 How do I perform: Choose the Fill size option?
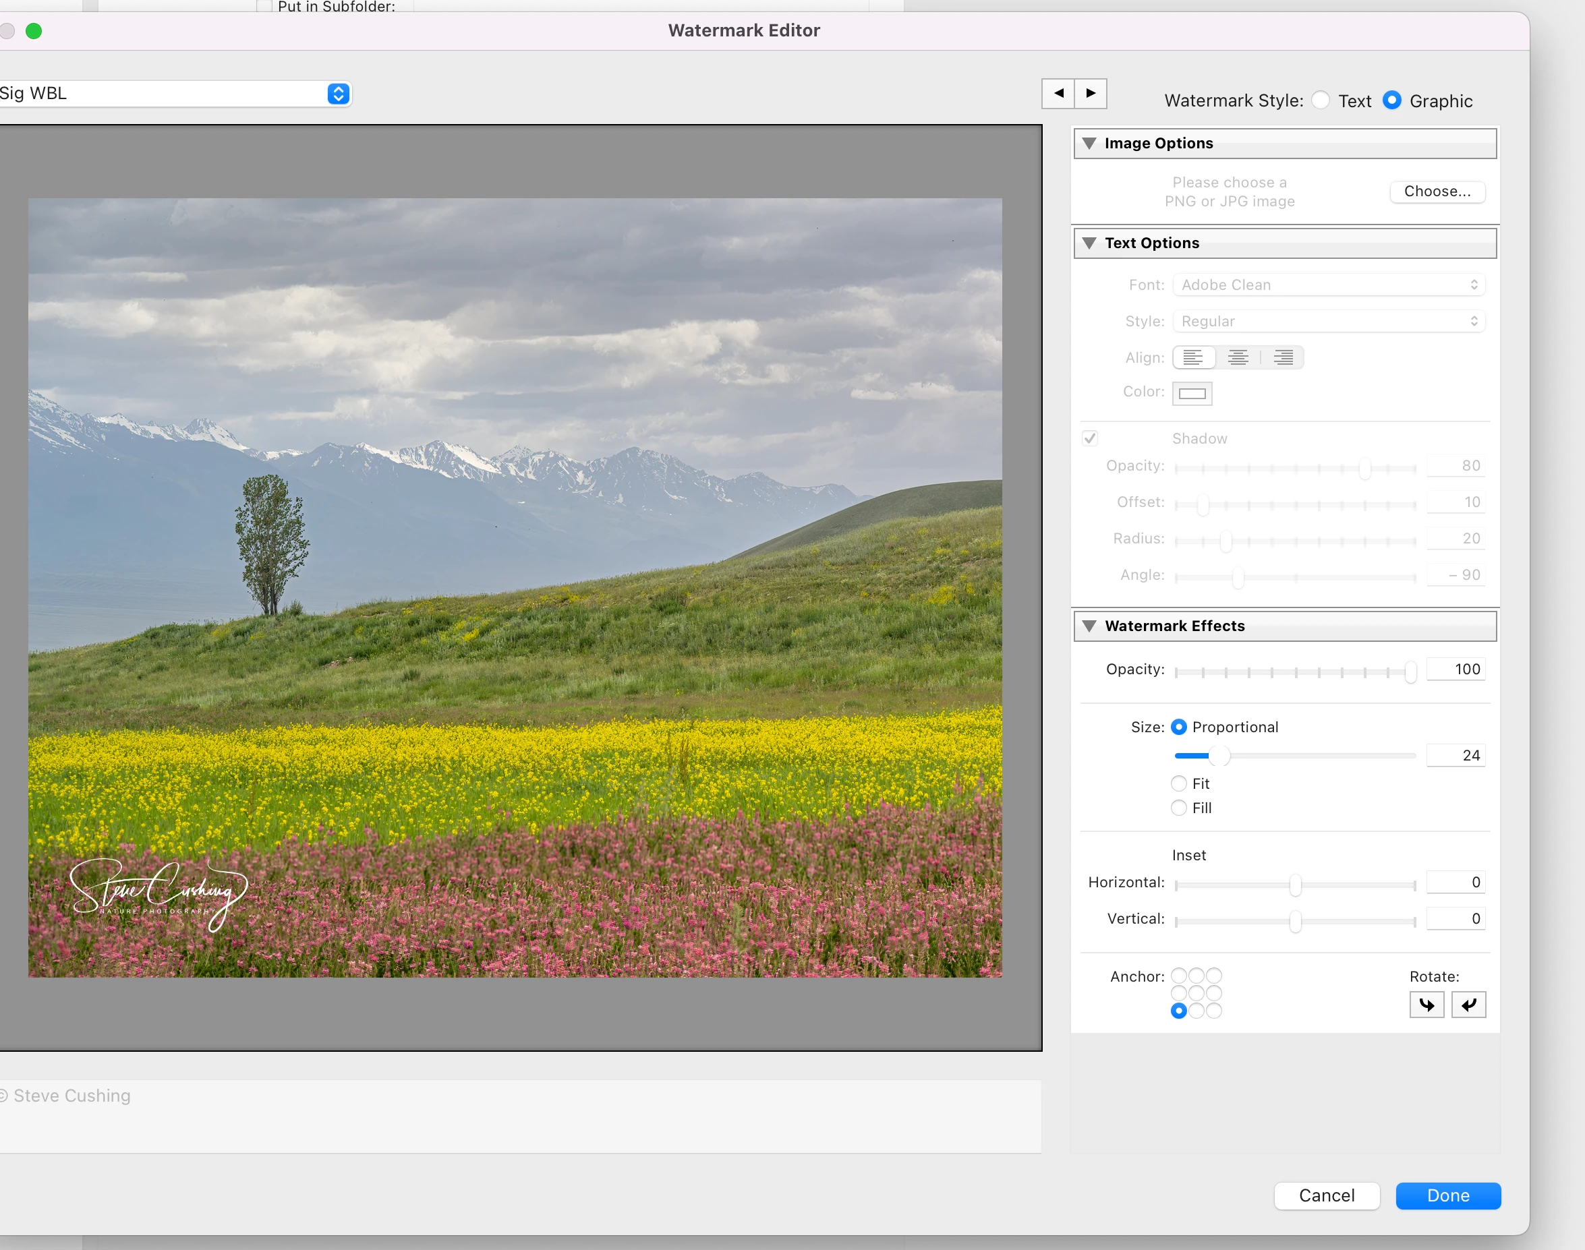(x=1179, y=808)
